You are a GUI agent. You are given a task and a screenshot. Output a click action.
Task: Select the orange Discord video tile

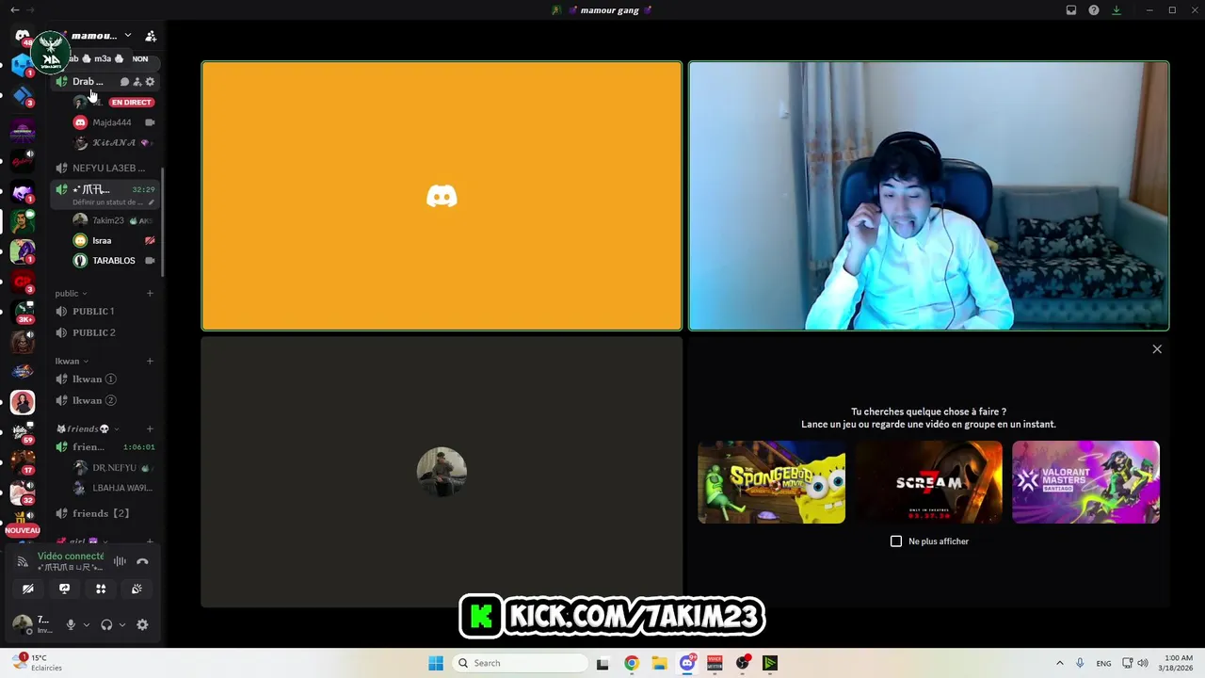442,196
